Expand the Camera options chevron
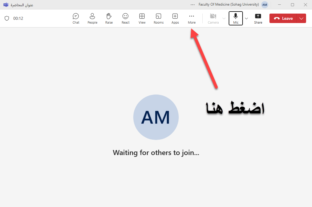The width and height of the screenshot is (312, 207). click(x=224, y=18)
